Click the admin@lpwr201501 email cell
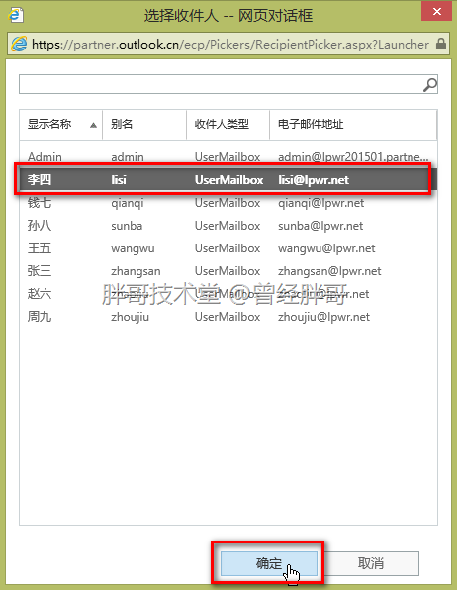Image resolution: width=457 pixels, height=590 pixels. pyautogui.click(x=353, y=157)
